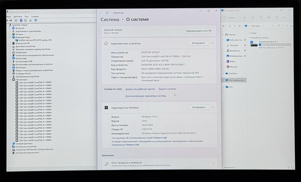Select Системные устройства in device tree

click(26, 147)
